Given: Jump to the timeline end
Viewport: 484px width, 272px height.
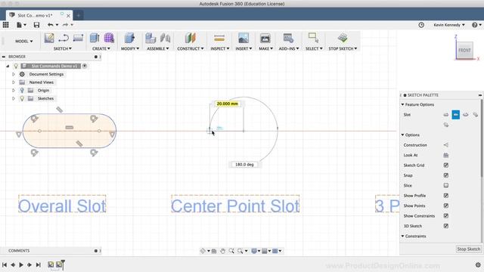Looking at the screenshot, I should click(38, 264).
